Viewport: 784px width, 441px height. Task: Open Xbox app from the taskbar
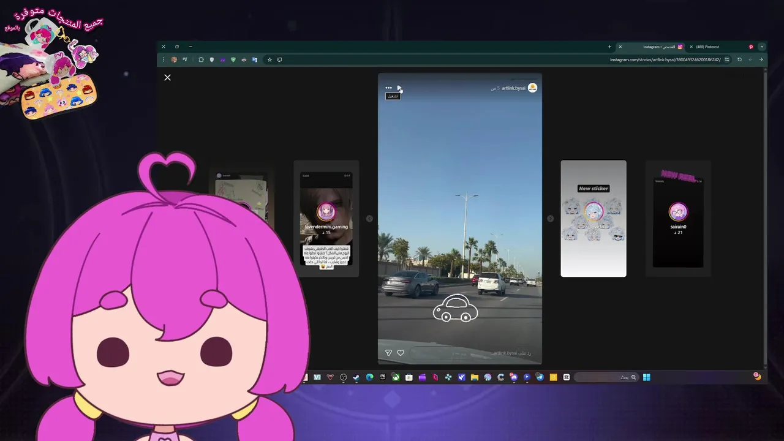click(x=396, y=377)
